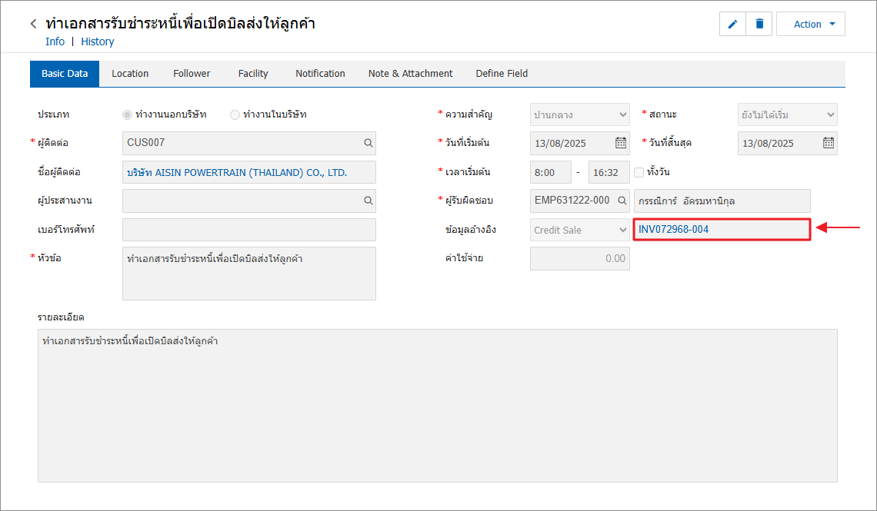The height and width of the screenshot is (511, 877).
Task: Open the Action dropdown menu
Action: (x=810, y=24)
